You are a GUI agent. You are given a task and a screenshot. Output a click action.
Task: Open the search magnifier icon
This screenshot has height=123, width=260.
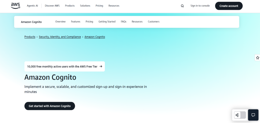[x=182, y=6]
